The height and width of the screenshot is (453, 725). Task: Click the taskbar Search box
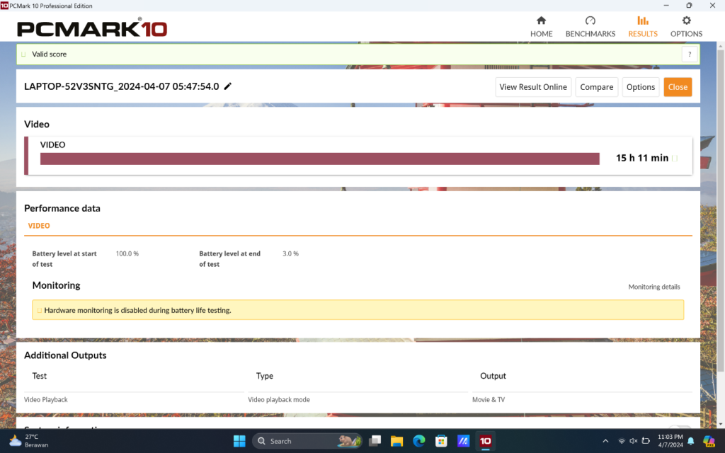click(x=306, y=441)
